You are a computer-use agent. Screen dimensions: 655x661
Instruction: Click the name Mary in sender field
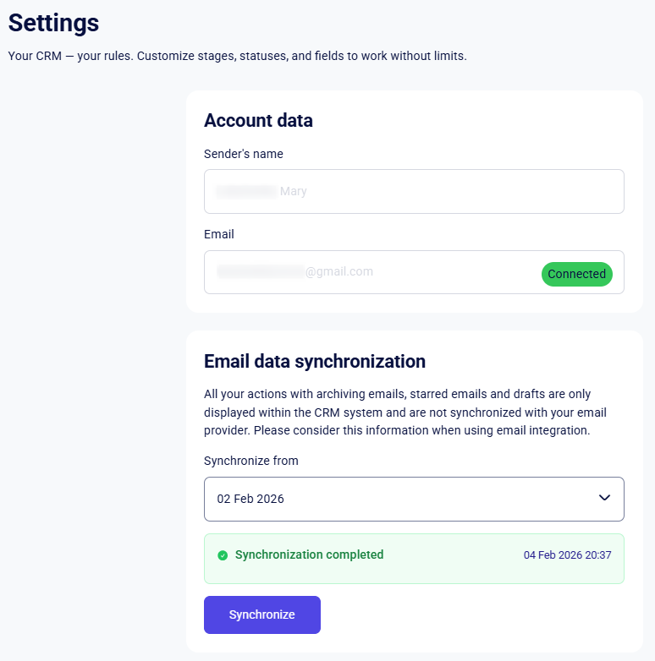[x=294, y=191]
